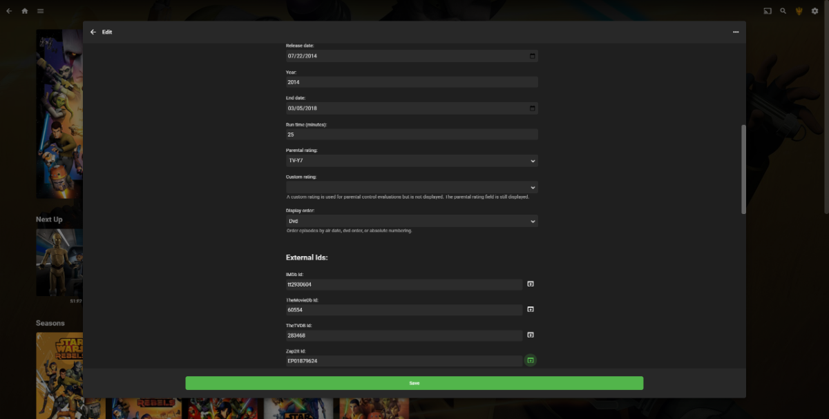Open the settings gear in top bar
The height and width of the screenshot is (419, 829).
click(814, 11)
